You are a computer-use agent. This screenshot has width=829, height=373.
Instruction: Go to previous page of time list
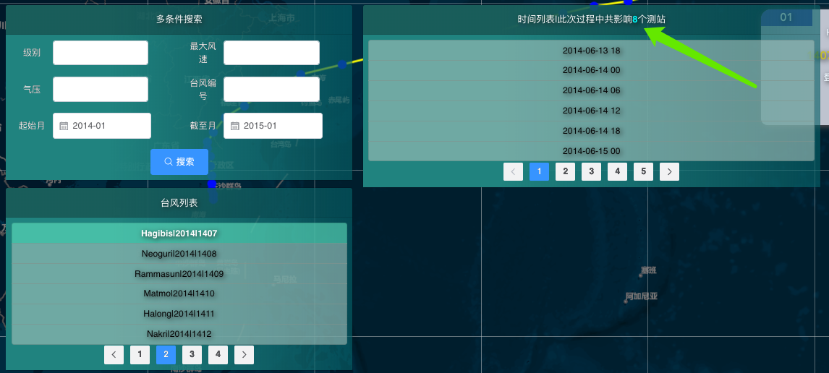(x=513, y=171)
